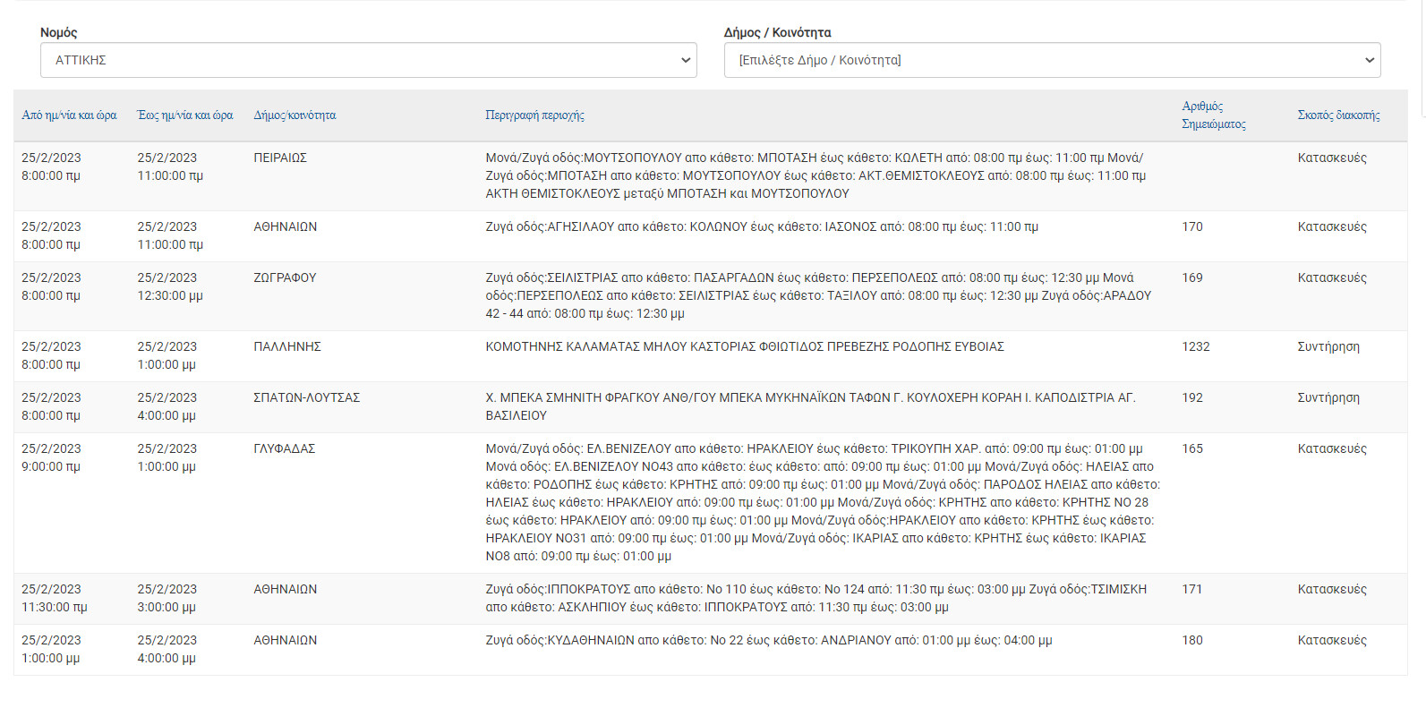Click start time 1:00:00 μμ in ΚΥΔΑΘΗΝΑΙΩΝ row

[x=51, y=658]
